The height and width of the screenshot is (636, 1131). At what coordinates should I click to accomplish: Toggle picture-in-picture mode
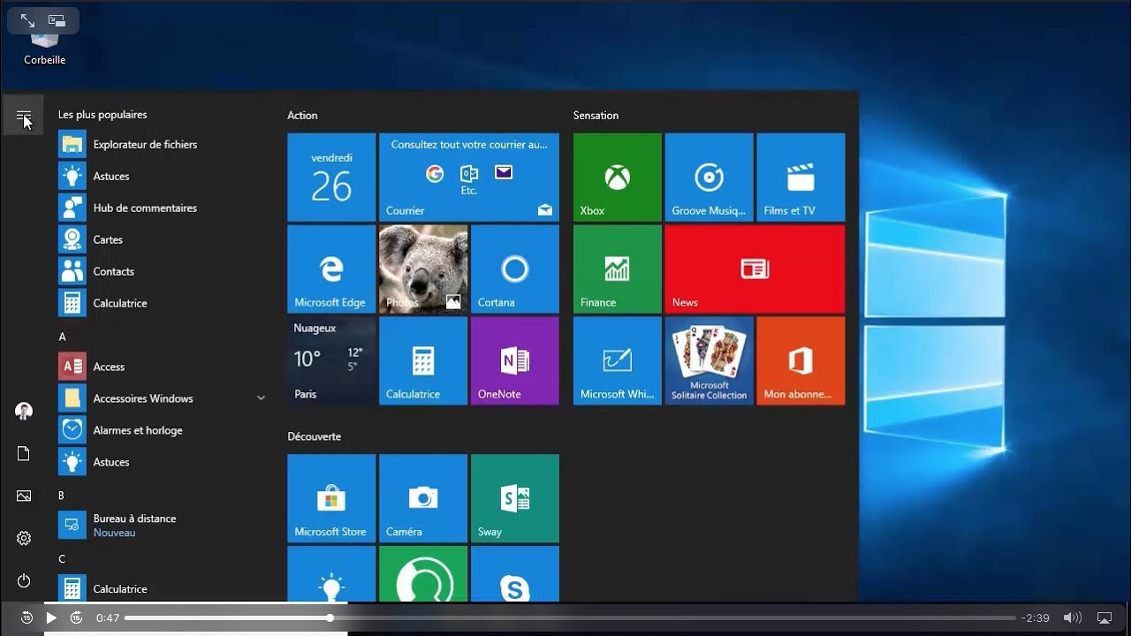[57, 20]
